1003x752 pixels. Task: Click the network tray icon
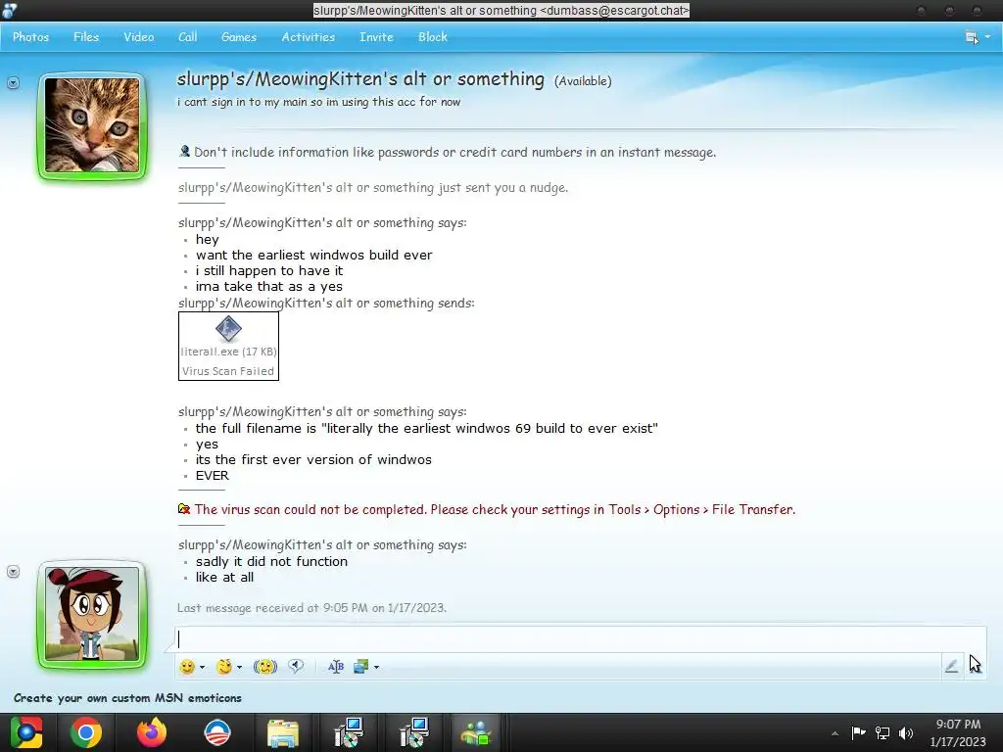883,732
